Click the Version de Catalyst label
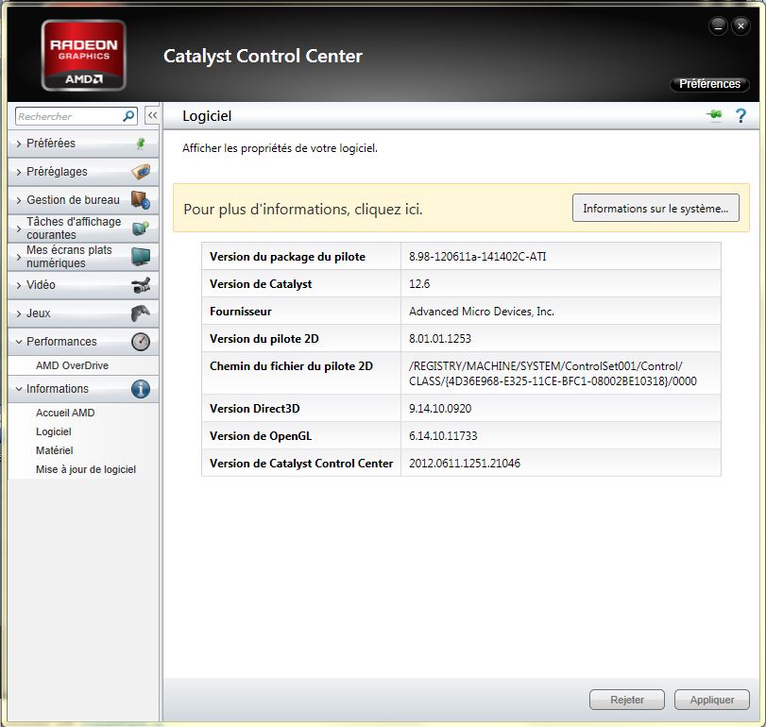The image size is (766, 727). [x=261, y=284]
